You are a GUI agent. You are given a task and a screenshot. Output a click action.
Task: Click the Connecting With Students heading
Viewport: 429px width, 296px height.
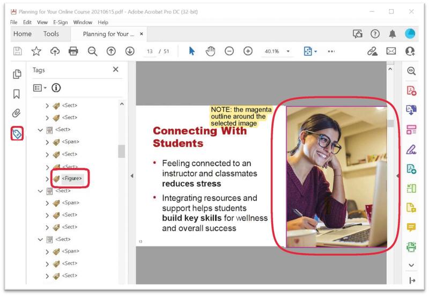click(x=199, y=137)
